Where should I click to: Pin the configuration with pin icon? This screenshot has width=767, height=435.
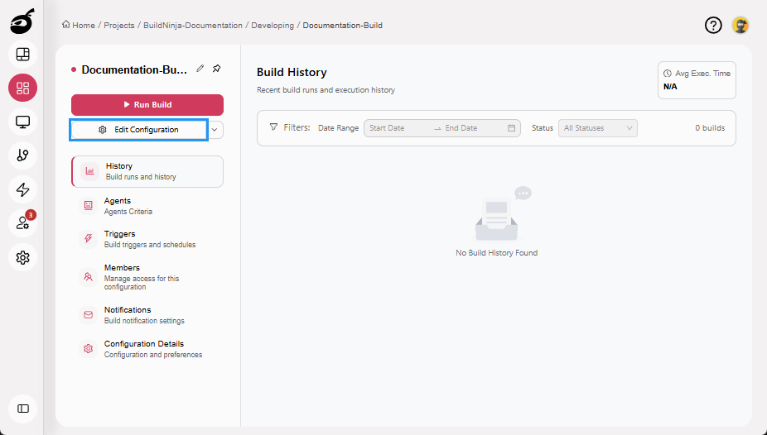(217, 69)
